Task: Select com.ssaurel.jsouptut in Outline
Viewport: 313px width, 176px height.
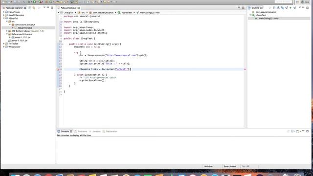Action: tap(266, 12)
